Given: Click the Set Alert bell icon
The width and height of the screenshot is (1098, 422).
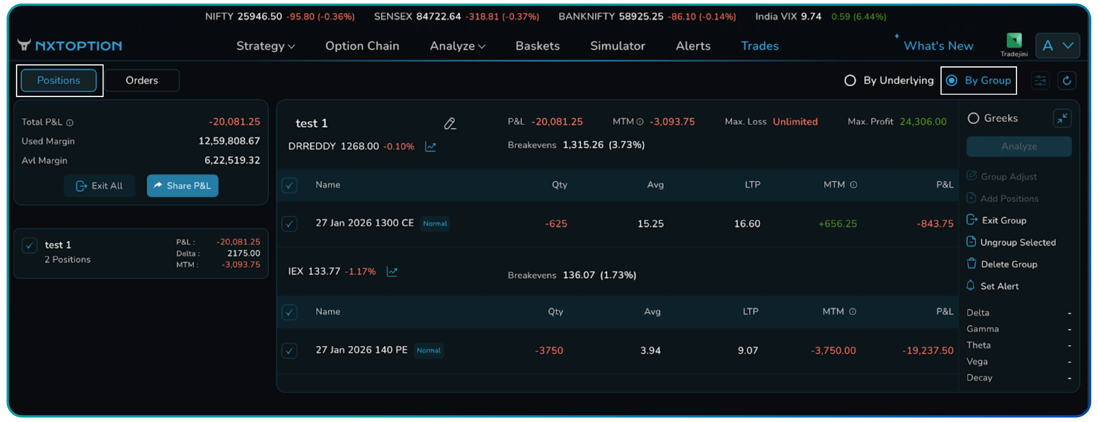Looking at the screenshot, I should [x=971, y=286].
